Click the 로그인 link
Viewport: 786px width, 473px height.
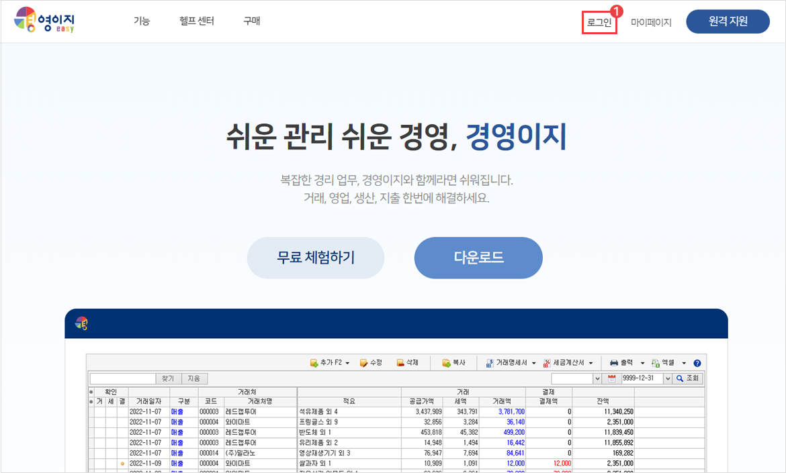click(x=599, y=23)
